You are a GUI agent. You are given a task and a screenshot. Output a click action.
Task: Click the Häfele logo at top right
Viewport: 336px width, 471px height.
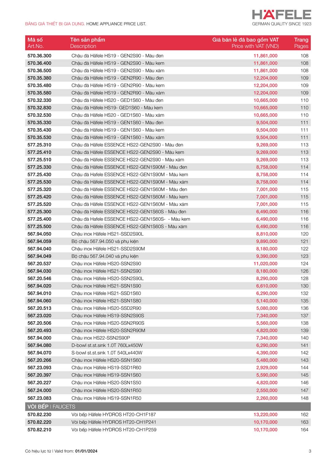(x=282, y=15)
